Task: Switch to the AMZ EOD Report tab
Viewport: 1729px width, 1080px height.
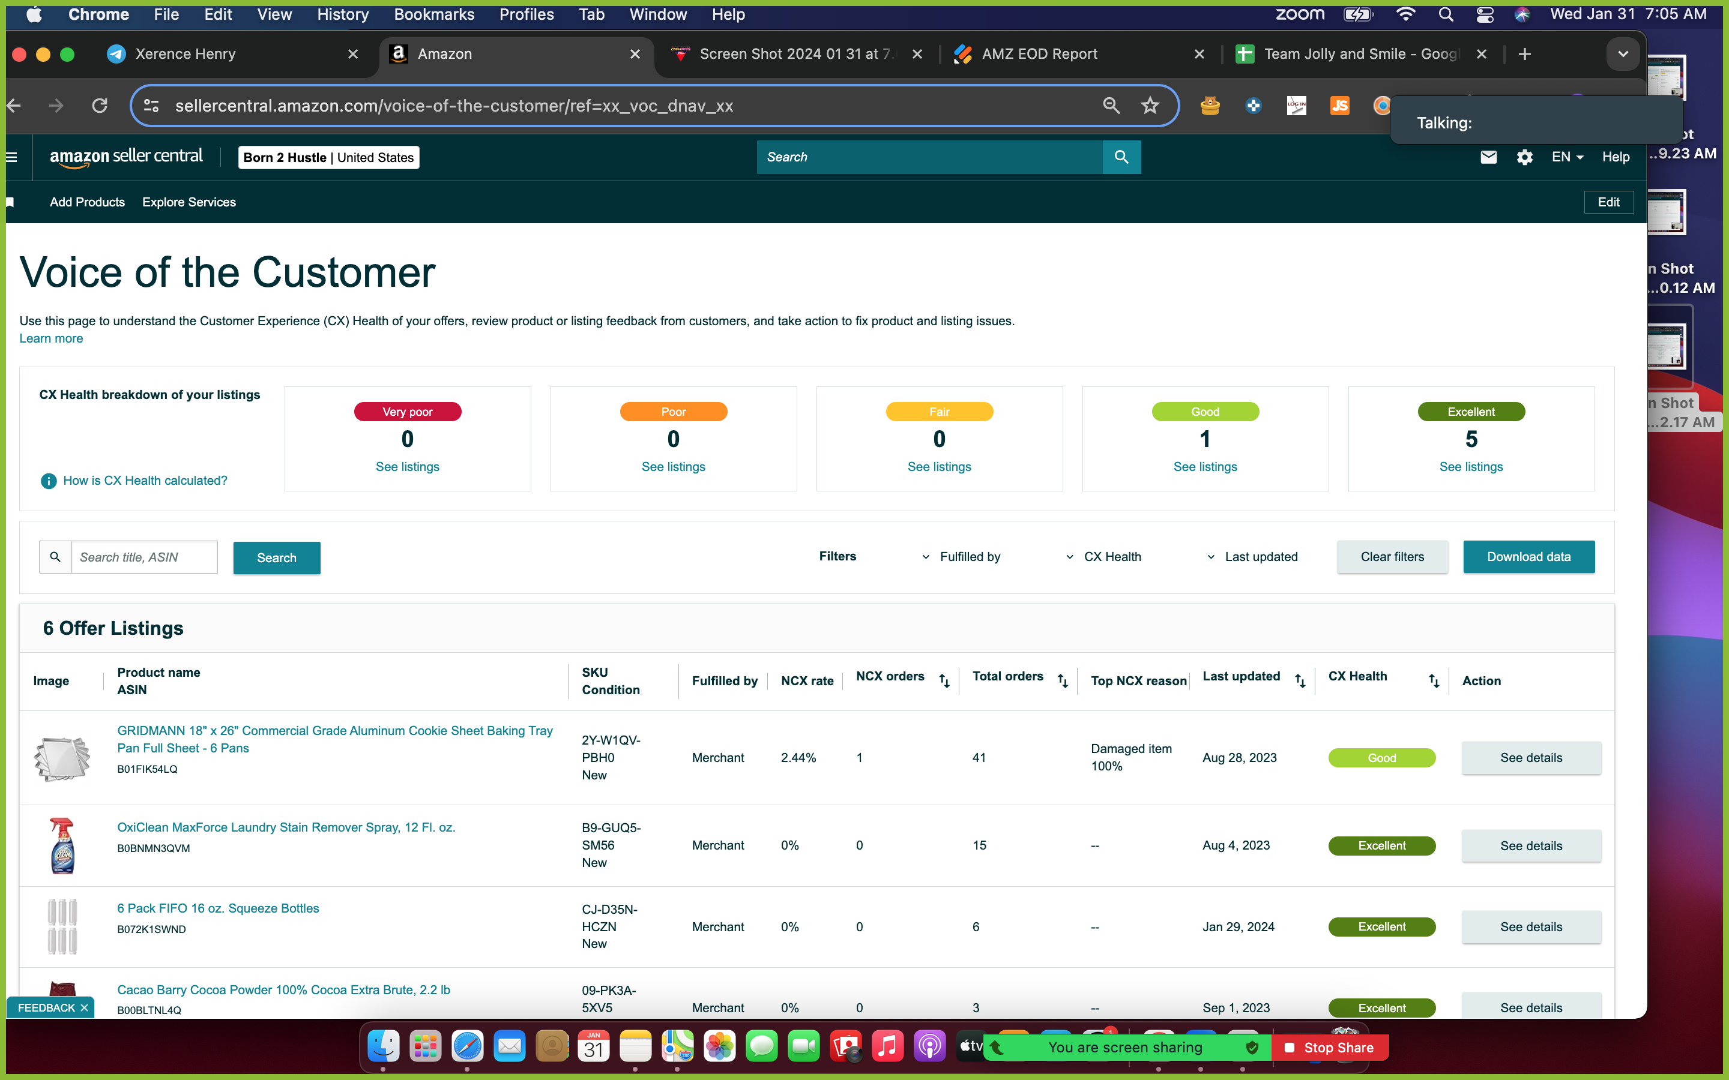Action: [1079, 54]
